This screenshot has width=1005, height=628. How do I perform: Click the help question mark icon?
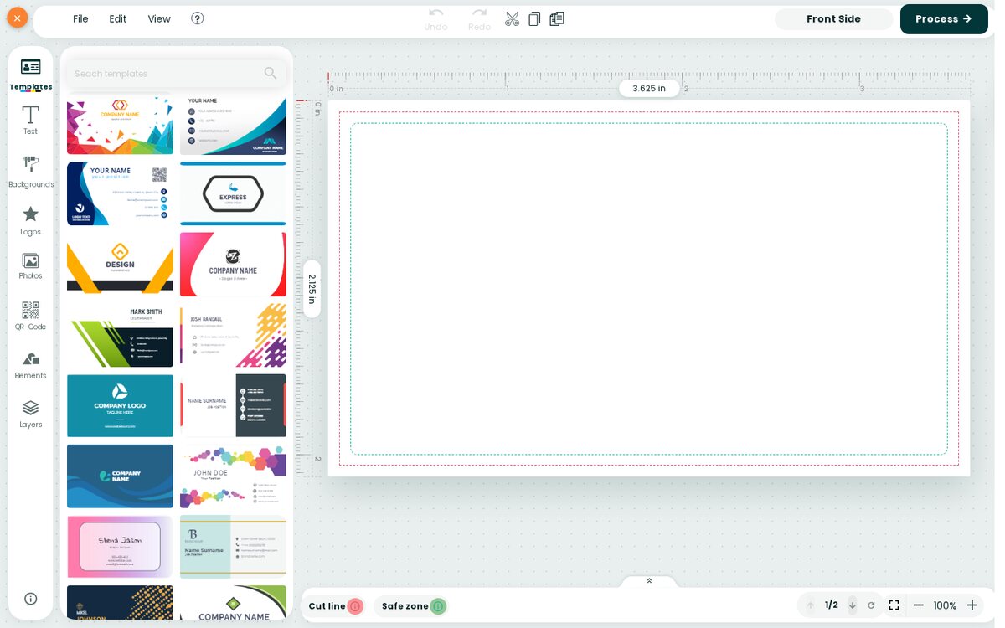(198, 18)
